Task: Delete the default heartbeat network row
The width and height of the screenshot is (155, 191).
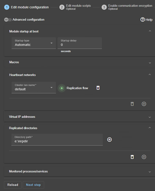Action: (x=98, y=88)
